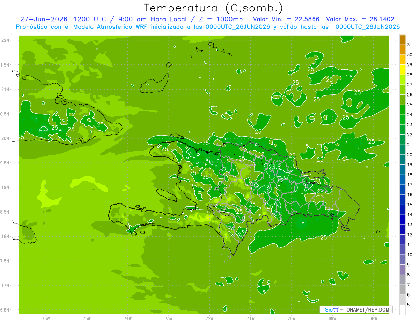Click the '24' value on color legend
This screenshot has height=323, width=419.
click(410, 115)
